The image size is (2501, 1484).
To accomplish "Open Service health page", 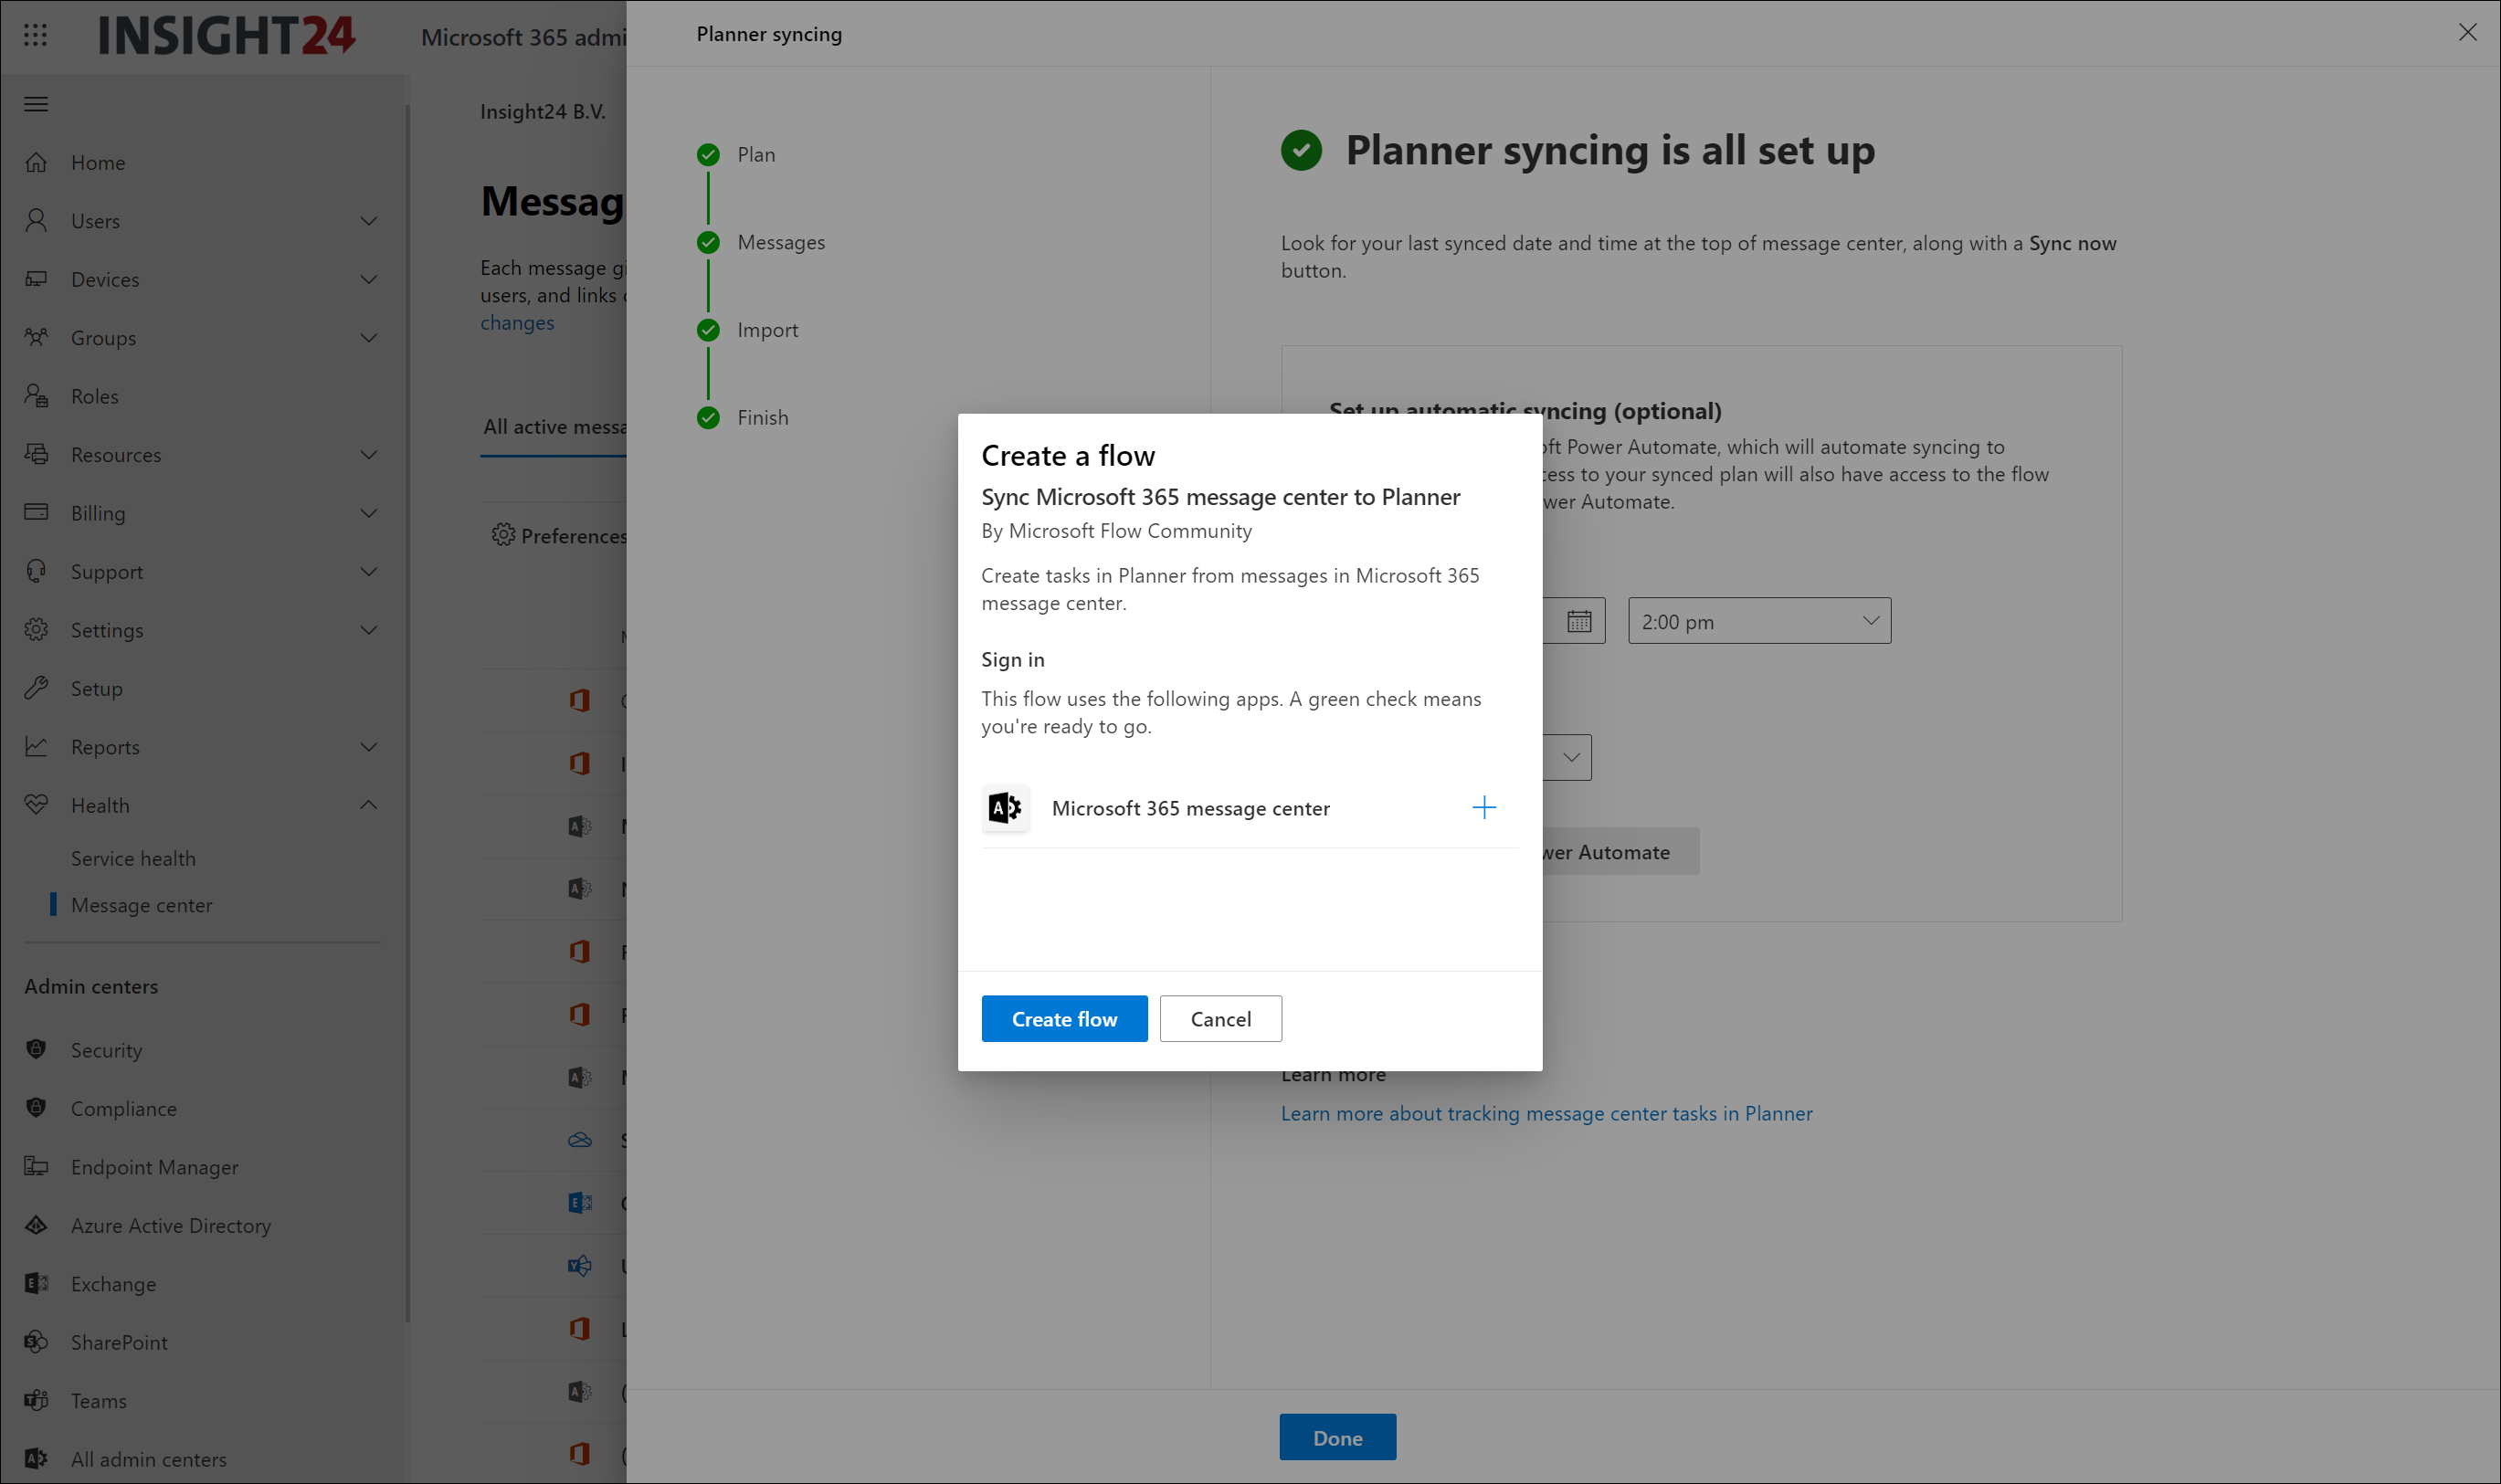I will [x=133, y=858].
